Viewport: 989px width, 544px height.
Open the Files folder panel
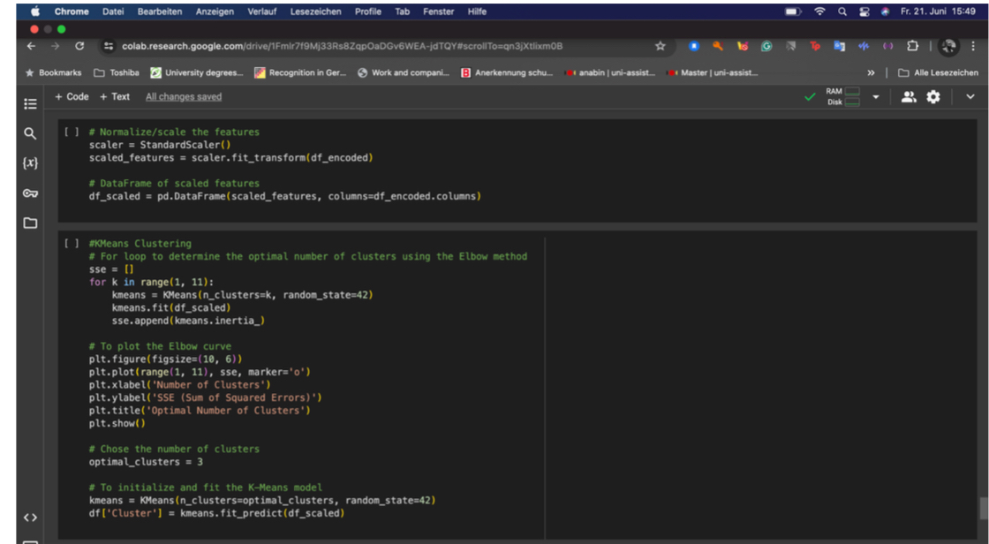click(x=30, y=223)
